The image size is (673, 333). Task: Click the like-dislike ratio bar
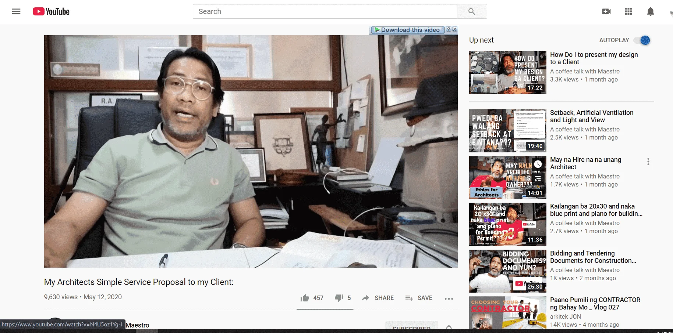click(x=325, y=310)
